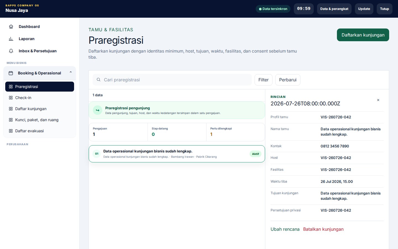
Task: Click the Daftarkan kunjungan button
Action: click(363, 35)
